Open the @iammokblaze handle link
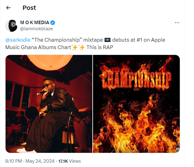194x167 pixels. 36,29
